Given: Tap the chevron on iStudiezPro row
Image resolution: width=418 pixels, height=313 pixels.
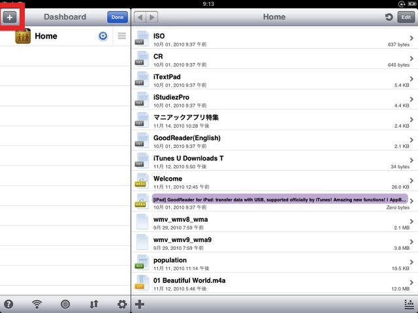Looking at the screenshot, I should coord(411,99).
